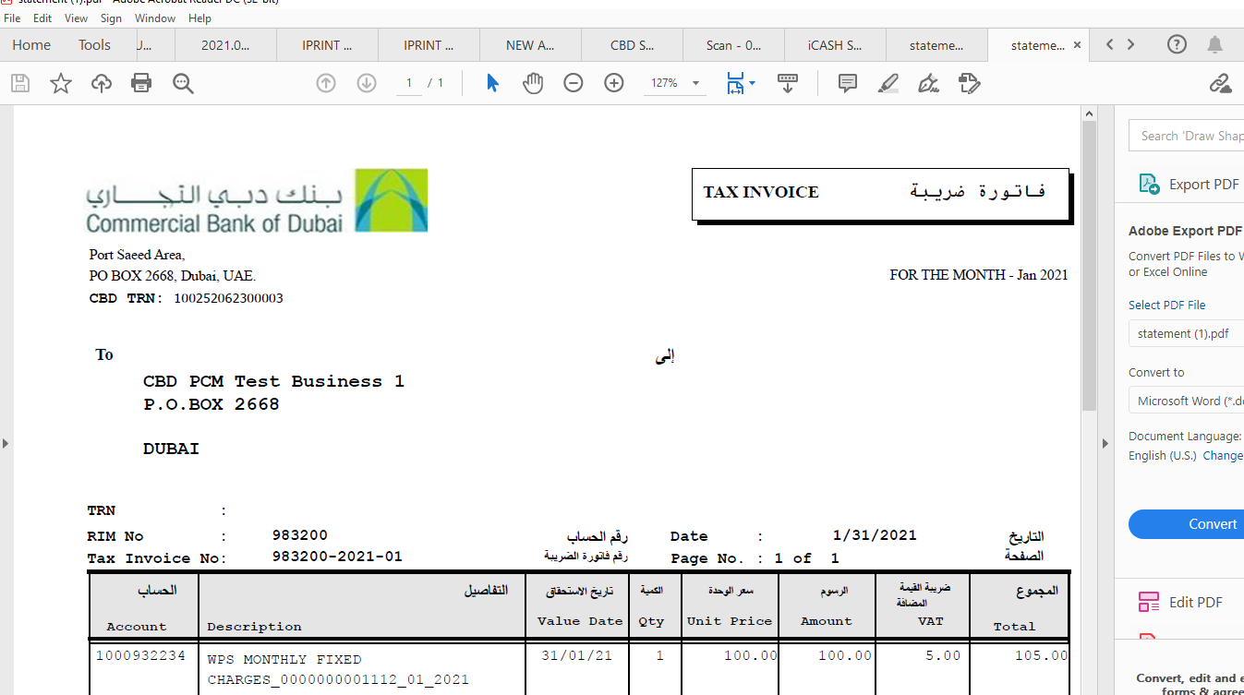Viewport: 1244px width, 695px height.
Task: Switch to the CBD S... document tab
Action: click(x=633, y=44)
